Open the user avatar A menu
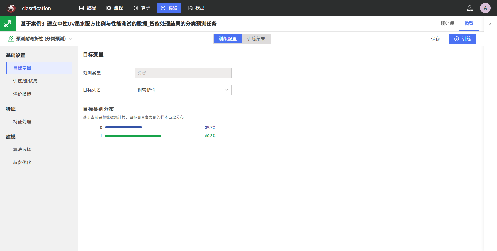497x251 pixels. point(485,8)
